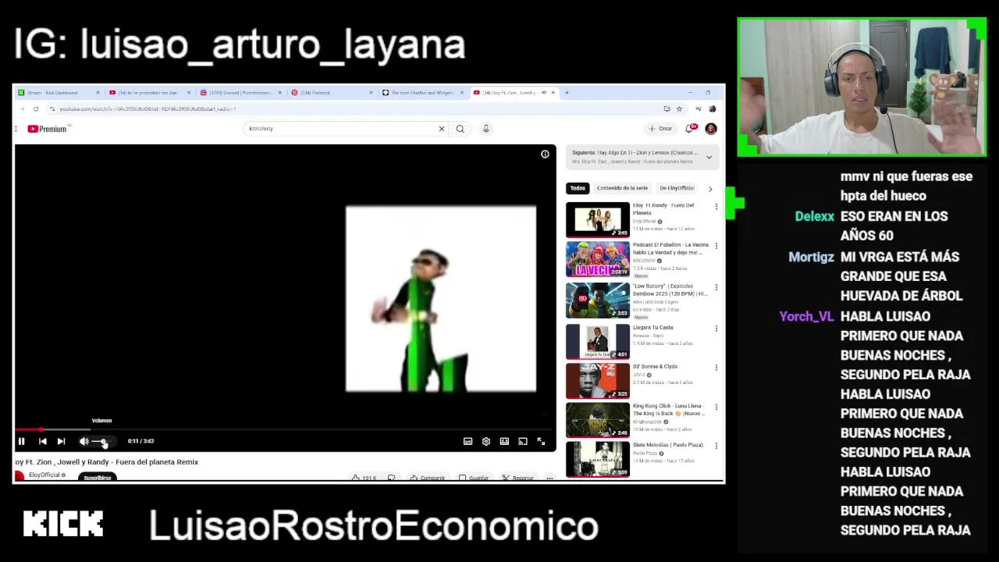This screenshot has width=999, height=562.
Task: Adjust the volume slider
Action: pyautogui.click(x=103, y=442)
